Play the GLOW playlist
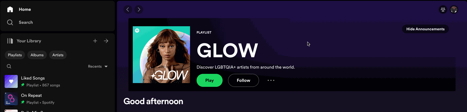This screenshot has height=112, width=467. pos(209,80)
